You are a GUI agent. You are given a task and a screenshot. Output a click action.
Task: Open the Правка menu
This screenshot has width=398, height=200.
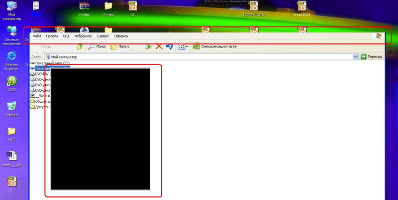tap(52, 36)
